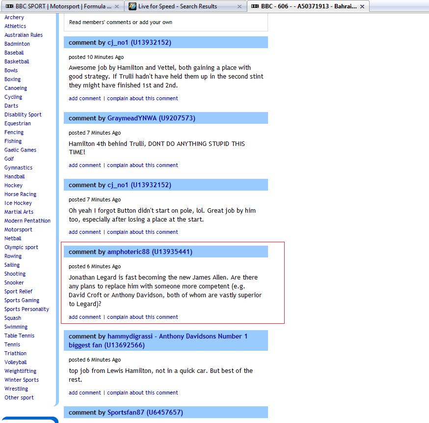Click 'posted 10 Minutes Ago' timestamp

(x=96, y=57)
